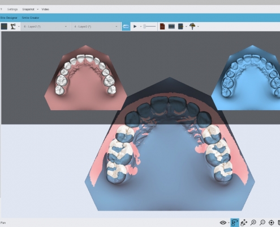The image size is (280, 227).
Task: Click the center view target icon
Action: pyautogui.click(x=271, y=222)
